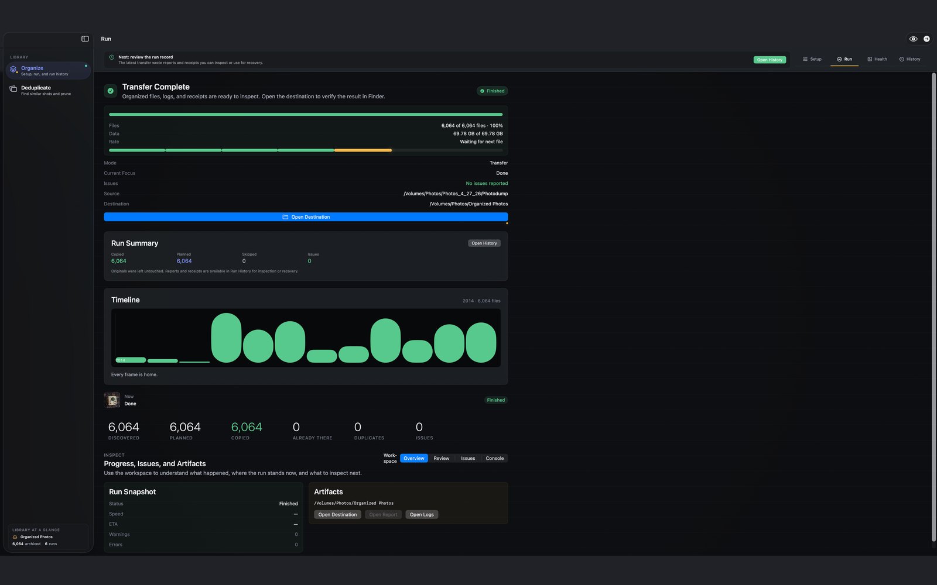Click the Errors row in Run Snapshot
The height and width of the screenshot is (585, 937).
pyautogui.click(x=203, y=545)
